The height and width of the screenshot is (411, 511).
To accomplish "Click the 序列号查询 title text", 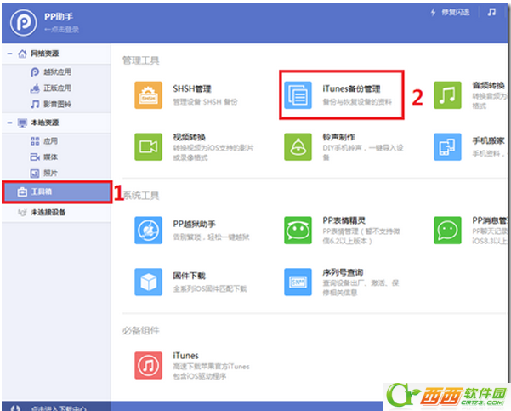I will [343, 272].
